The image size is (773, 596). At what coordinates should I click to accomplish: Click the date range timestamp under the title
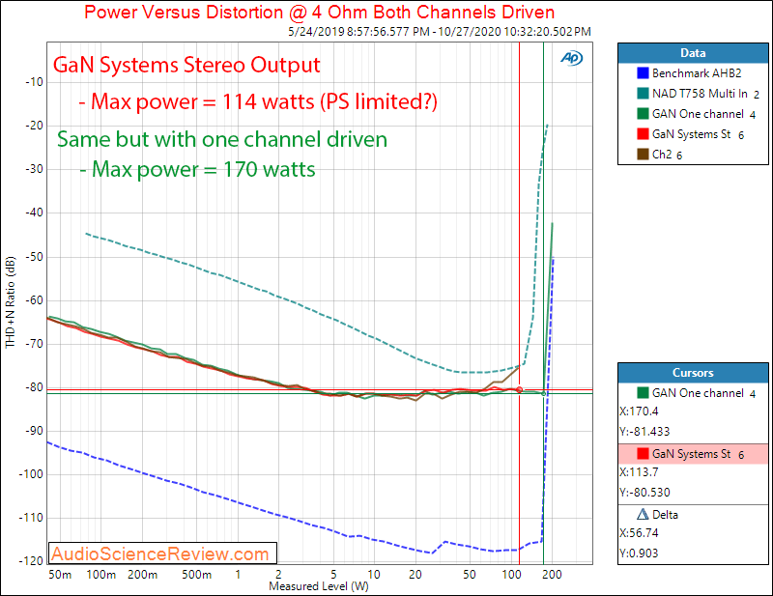[x=440, y=32]
